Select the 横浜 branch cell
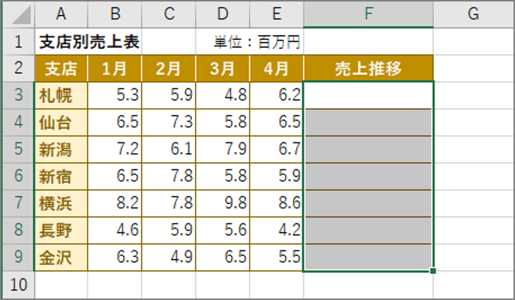This screenshot has height=300, width=515. pos(61,203)
